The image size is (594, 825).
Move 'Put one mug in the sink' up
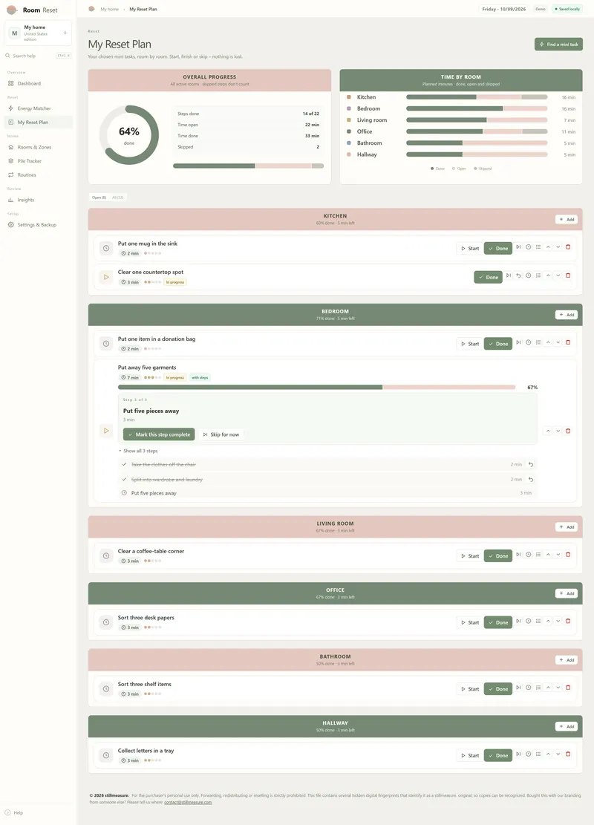[x=548, y=247]
